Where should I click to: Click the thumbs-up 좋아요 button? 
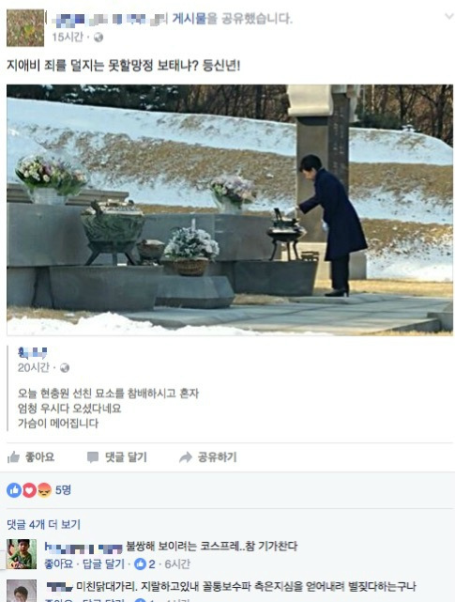point(31,456)
